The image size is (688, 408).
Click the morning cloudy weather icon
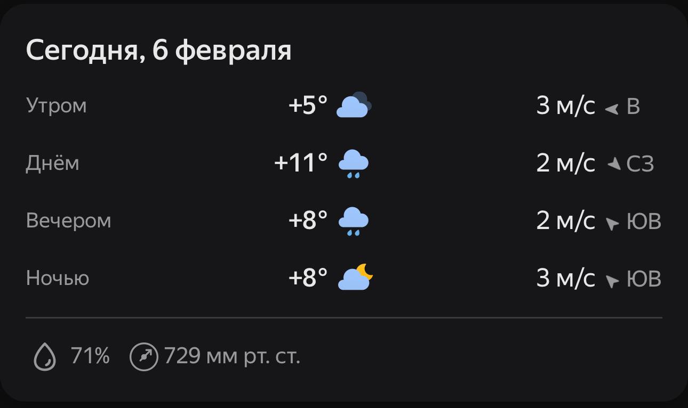click(354, 105)
